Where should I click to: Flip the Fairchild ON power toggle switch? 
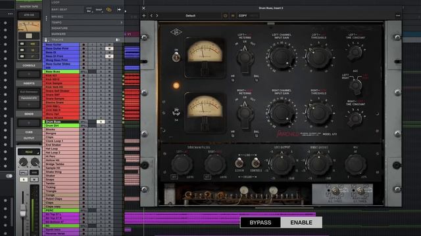point(176,57)
